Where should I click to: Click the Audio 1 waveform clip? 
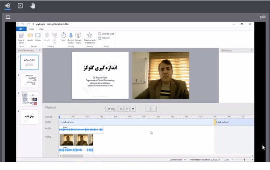(81, 129)
